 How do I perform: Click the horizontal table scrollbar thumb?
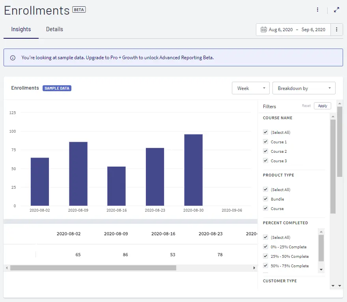(93, 268)
